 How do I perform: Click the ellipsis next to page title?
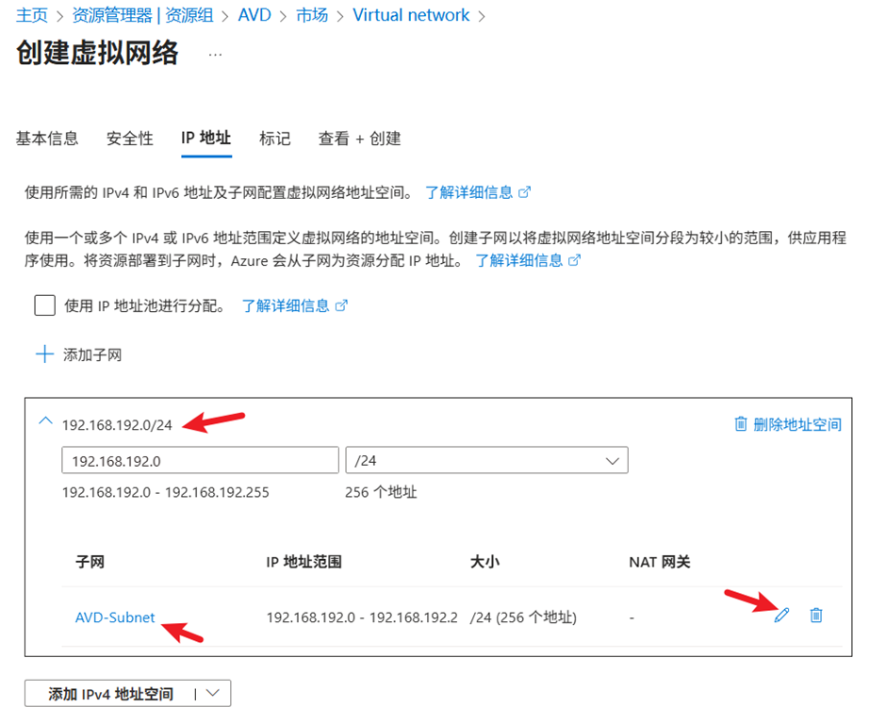(x=215, y=55)
